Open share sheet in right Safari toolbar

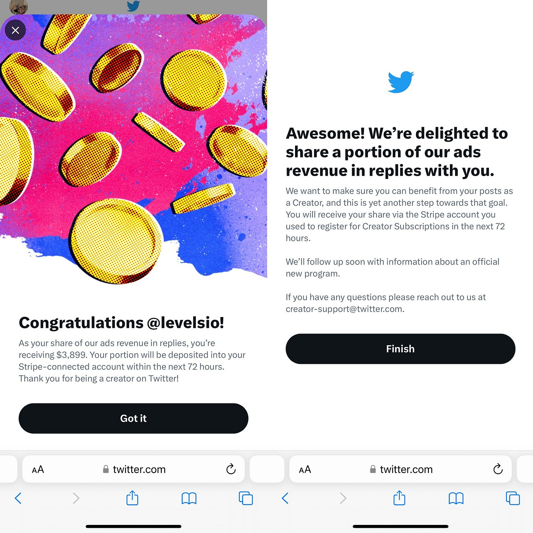pos(399,498)
